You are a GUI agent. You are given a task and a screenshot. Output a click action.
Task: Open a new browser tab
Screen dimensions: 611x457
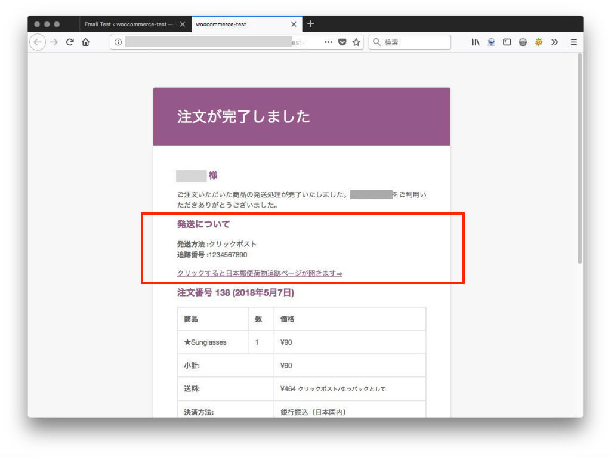pyautogui.click(x=311, y=24)
